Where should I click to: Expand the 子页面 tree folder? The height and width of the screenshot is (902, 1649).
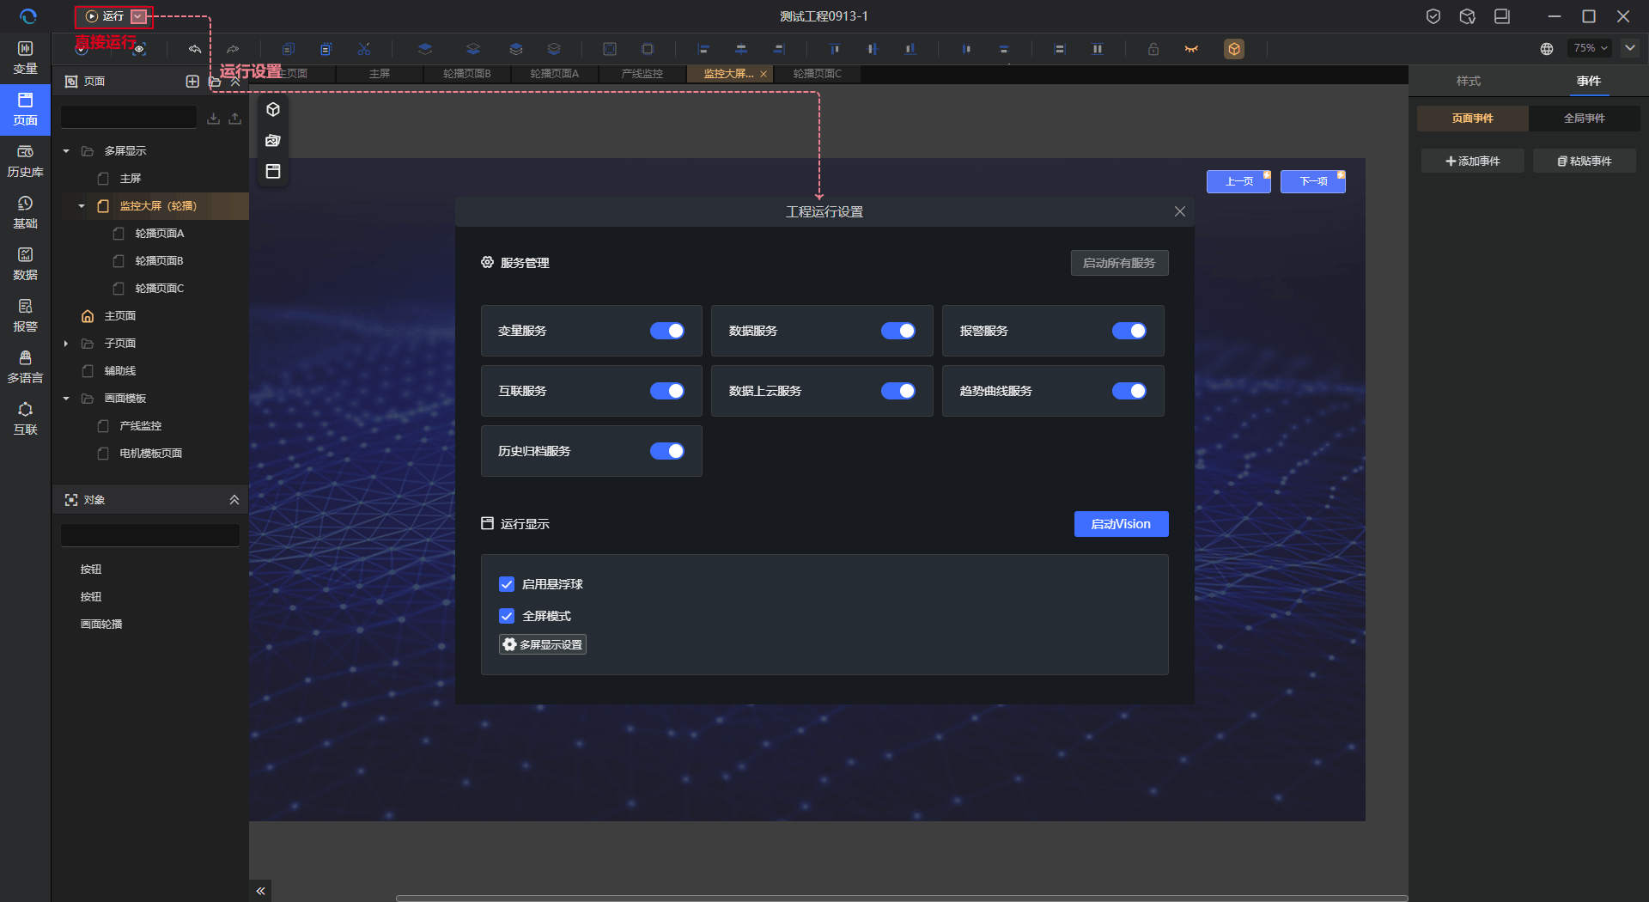[x=66, y=344]
